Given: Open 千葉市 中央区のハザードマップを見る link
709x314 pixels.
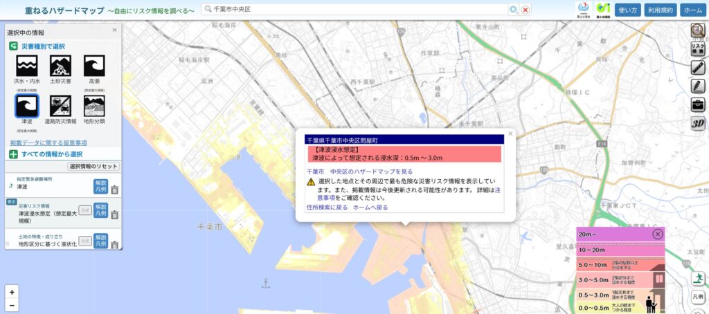Looking at the screenshot, I should click(x=359, y=172).
